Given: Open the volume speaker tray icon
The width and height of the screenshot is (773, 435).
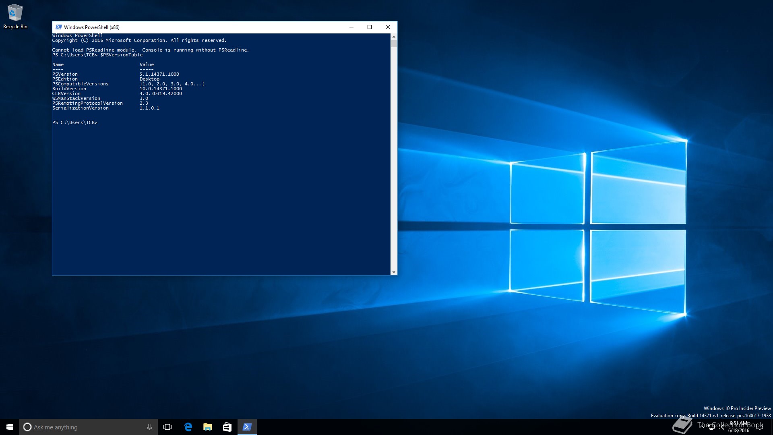Looking at the screenshot, I should [x=721, y=427].
